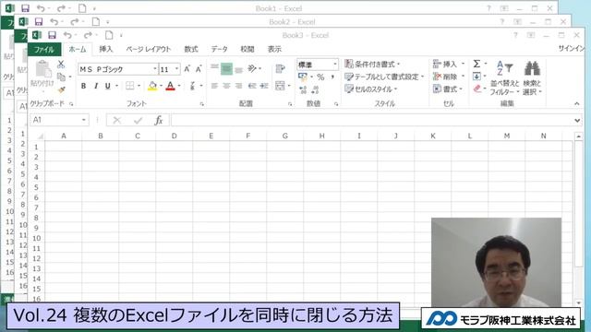
Task: Click Save icon in Book3 title bar
Action: coord(52,35)
